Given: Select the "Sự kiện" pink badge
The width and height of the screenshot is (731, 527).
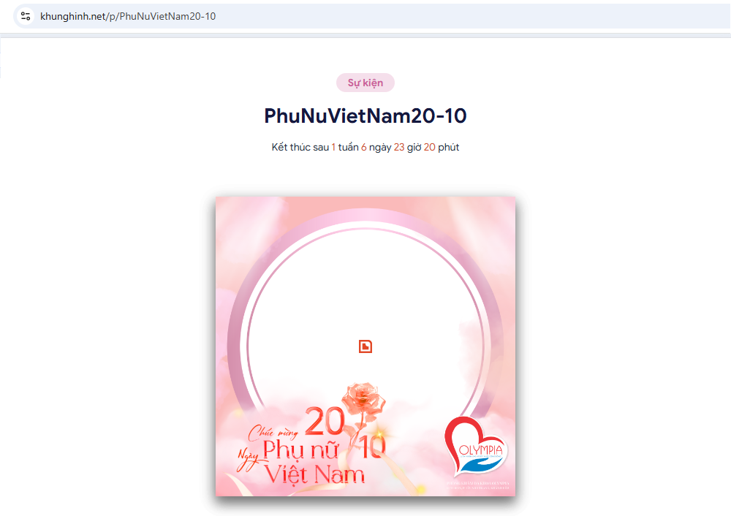Looking at the screenshot, I should click(365, 83).
